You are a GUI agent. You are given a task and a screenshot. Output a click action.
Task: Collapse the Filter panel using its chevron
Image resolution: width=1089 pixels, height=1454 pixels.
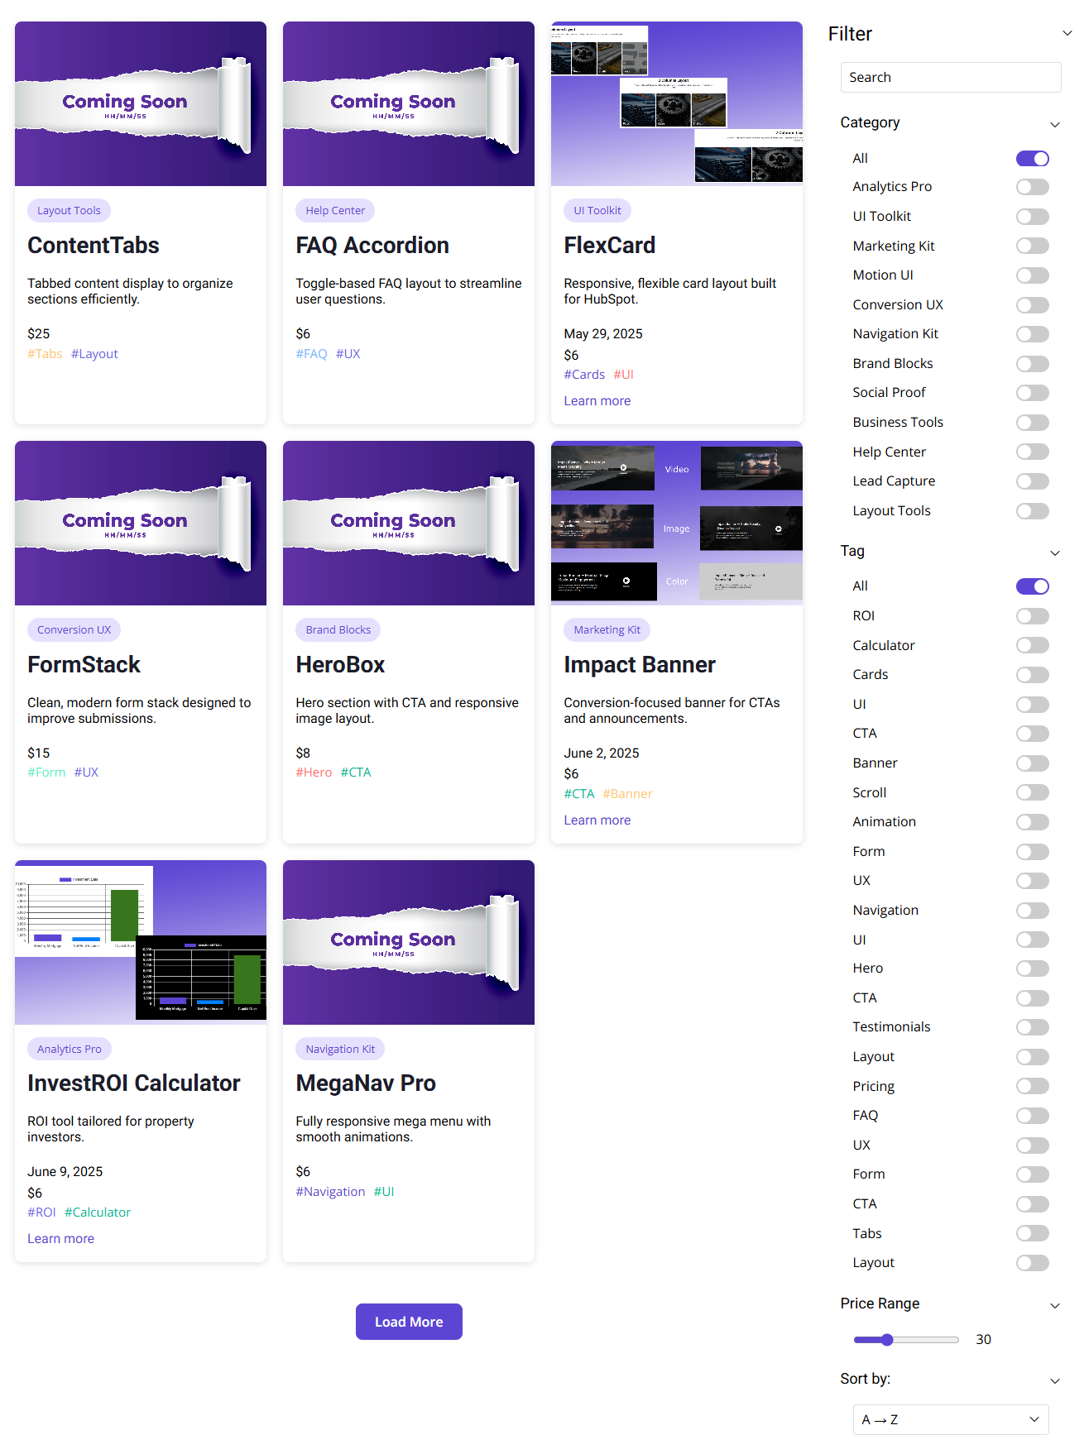coord(1067,34)
